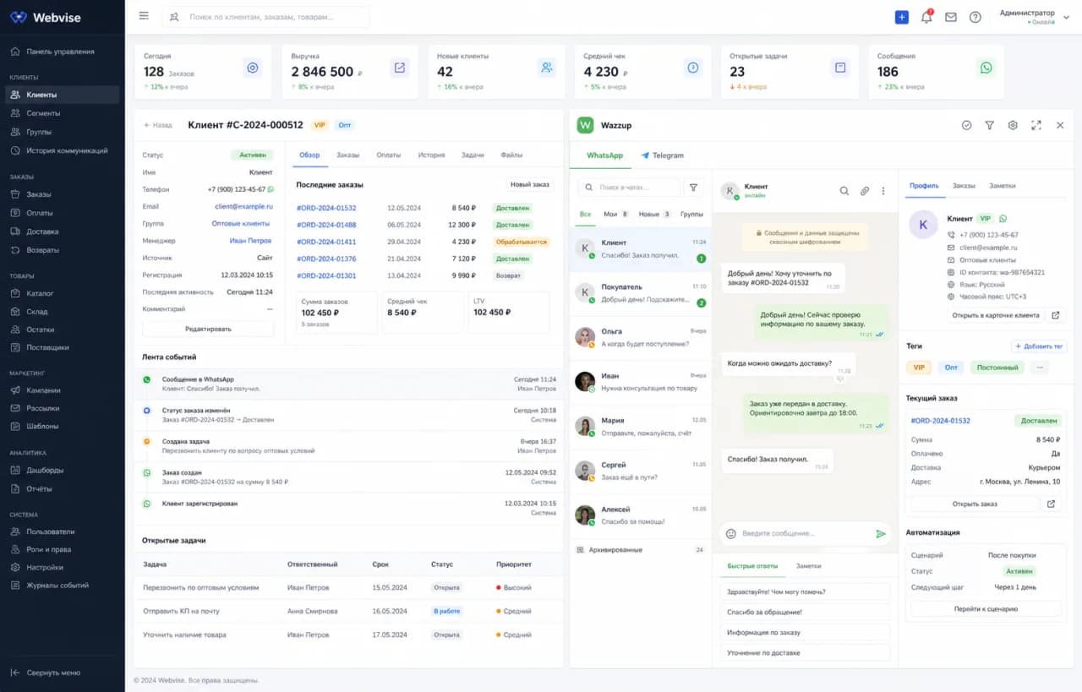
Task: Open emoji picker in message box
Action: click(x=731, y=534)
